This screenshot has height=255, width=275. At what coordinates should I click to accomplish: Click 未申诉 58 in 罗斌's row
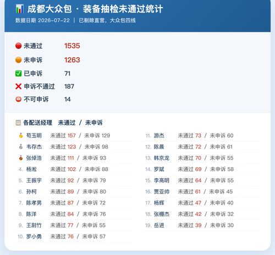pos(222,169)
